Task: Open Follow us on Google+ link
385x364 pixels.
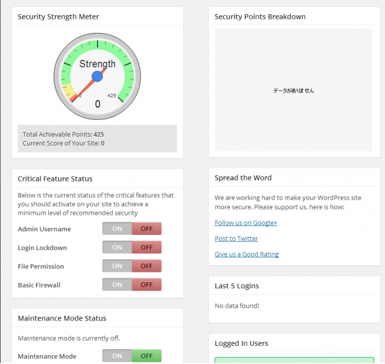Action: [x=246, y=223]
